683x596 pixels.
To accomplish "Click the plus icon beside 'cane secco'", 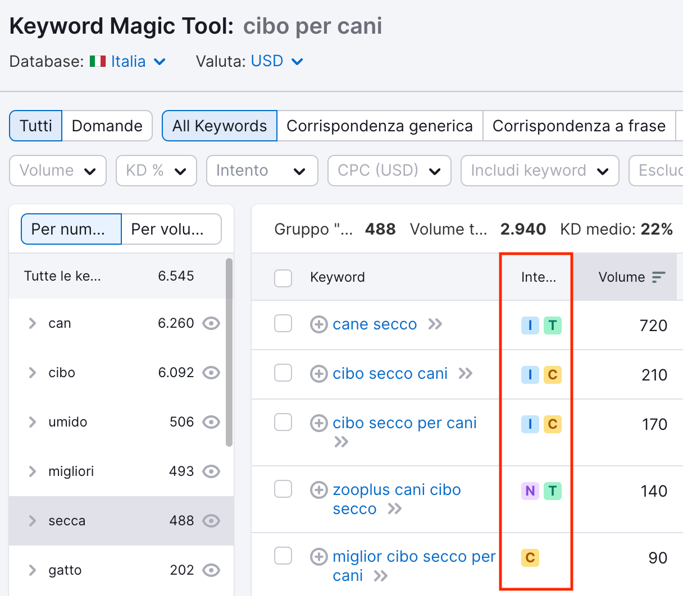I will click(318, 324).
